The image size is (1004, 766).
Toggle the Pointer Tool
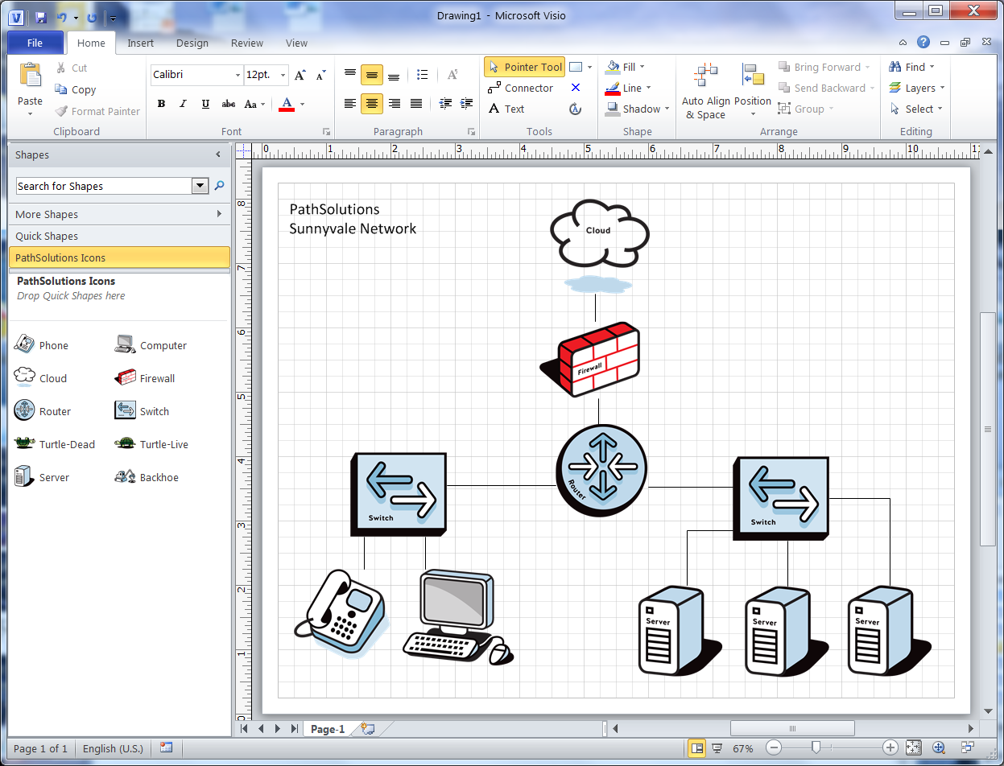pyautogui.click(x=524, y=68)
